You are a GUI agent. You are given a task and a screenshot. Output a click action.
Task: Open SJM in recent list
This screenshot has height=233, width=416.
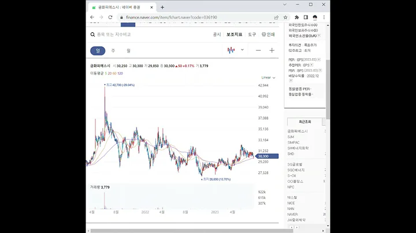tap(291, 137)
